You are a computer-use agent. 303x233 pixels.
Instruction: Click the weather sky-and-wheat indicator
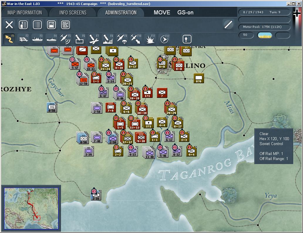(x=265, y=35)
